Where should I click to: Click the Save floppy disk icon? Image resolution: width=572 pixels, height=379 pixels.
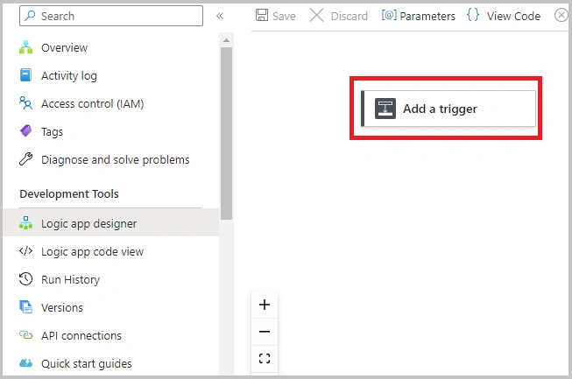pyautogui.click(x=262, y=15)
